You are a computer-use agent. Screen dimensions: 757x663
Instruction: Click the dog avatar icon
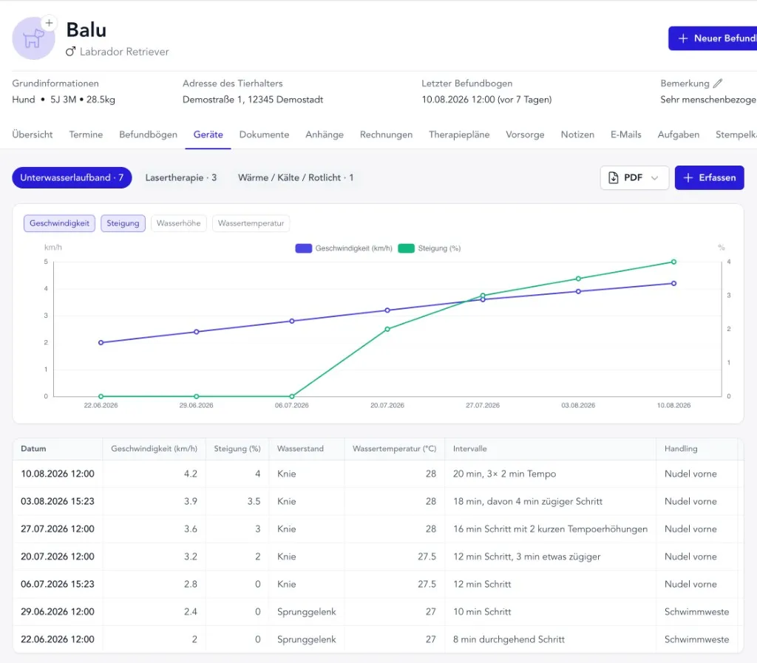[33, 38]
